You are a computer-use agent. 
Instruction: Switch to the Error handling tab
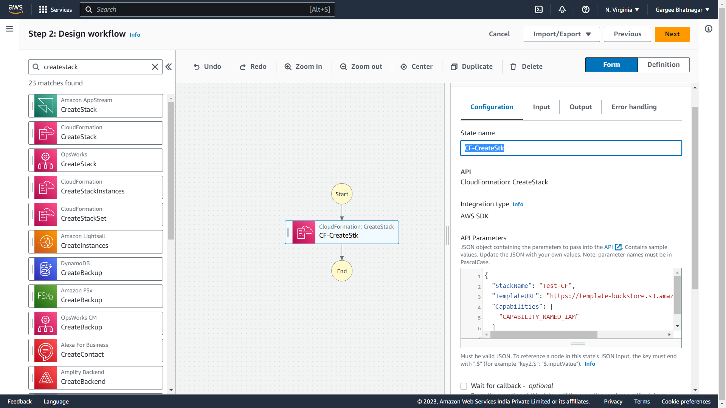(x=634, y=107)
